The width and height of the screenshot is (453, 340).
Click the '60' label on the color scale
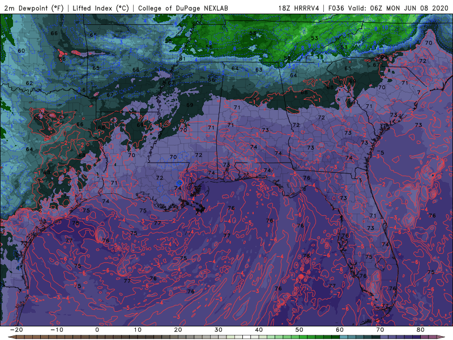pyautogui.click(x=340, y=330)
